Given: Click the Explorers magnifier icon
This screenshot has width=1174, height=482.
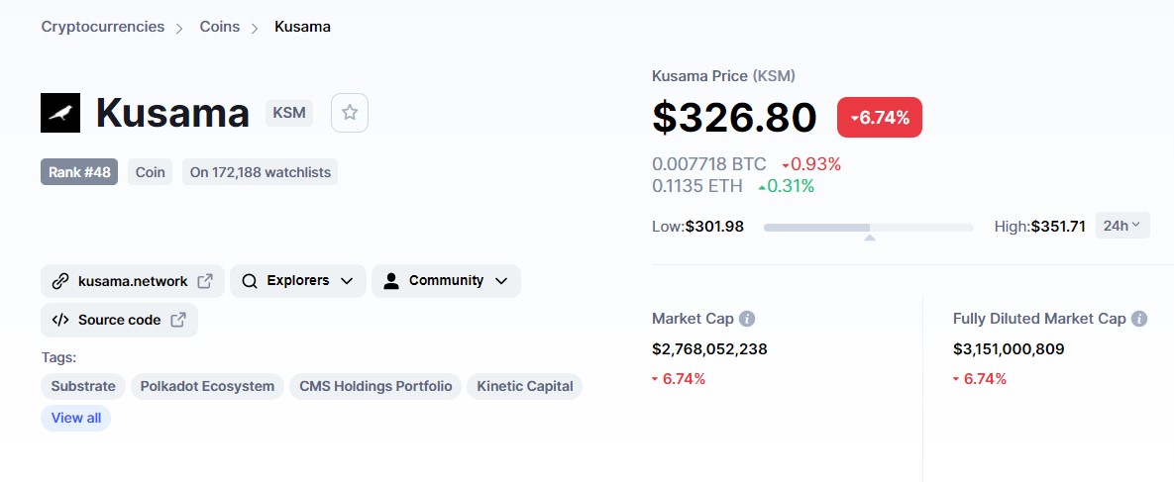Looking at the screenshot, I should tap(250, 281).
